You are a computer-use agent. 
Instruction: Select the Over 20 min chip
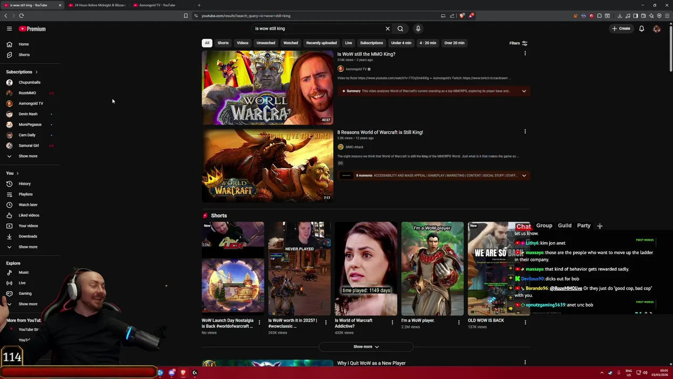point(454,43)
